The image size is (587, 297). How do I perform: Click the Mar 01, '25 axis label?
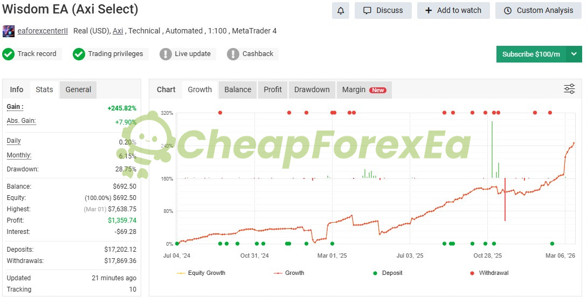[332, 255]
